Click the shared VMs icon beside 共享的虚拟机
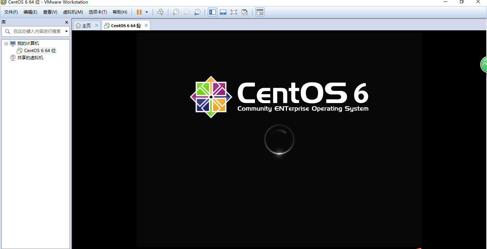Viewport: 487px width, 249px height. coord(13,58)
